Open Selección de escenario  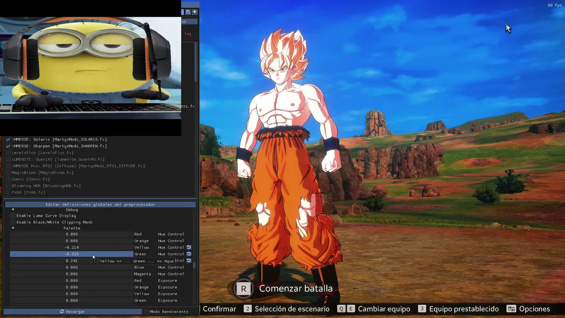pos(292,309)
